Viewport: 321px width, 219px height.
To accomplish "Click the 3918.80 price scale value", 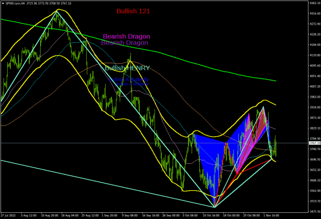I will pyautogui.click(x=315, y=107).
